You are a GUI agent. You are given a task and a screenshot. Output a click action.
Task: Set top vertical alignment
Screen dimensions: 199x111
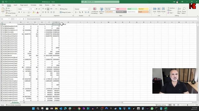point(43,9)
